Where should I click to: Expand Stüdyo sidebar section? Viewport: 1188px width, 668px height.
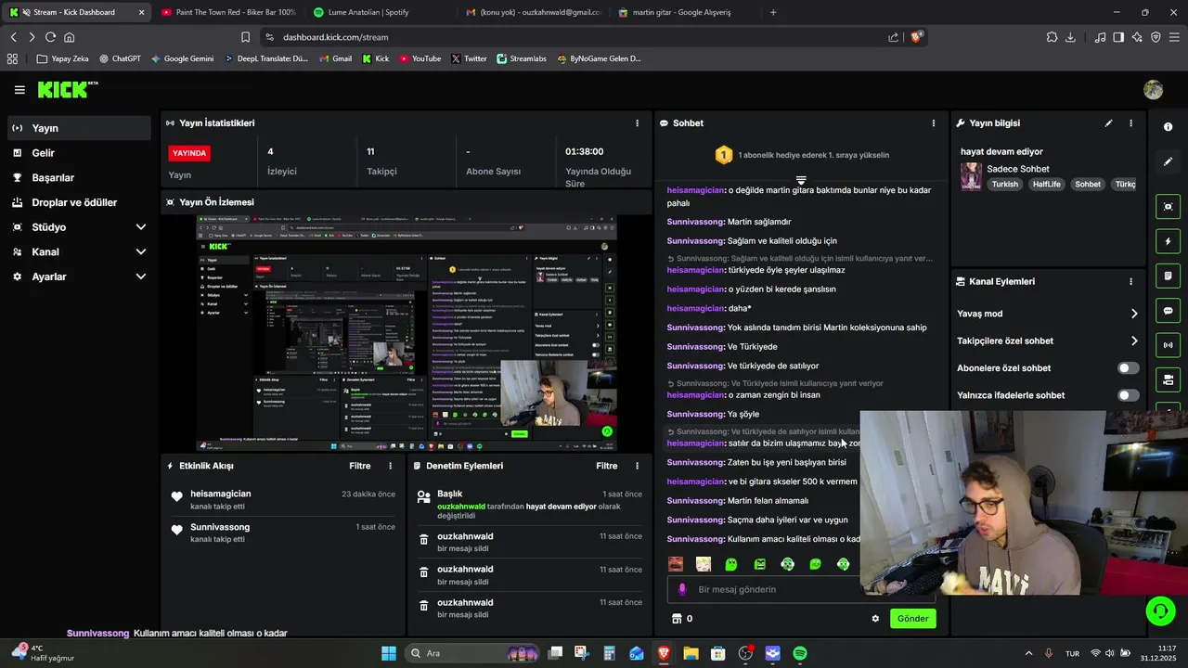(x=79, y=226)
